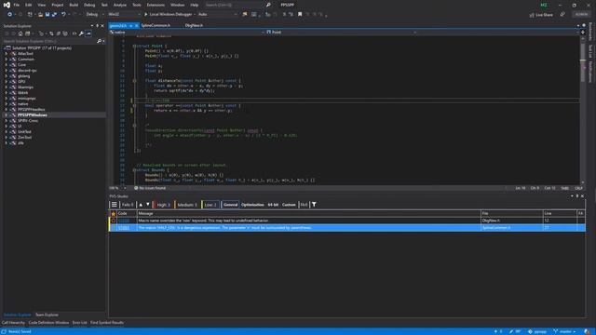Click the Save All toolbar icon

(54, 15)
